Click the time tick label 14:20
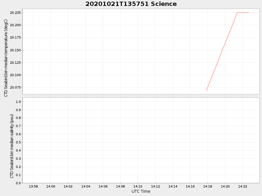Screen dimensions: 262x196 [225, 187]
